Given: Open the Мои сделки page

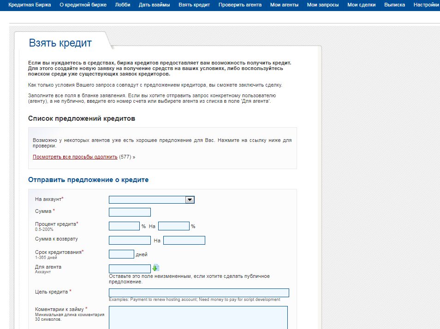Looking at the screenshot, I should point(362,5).
